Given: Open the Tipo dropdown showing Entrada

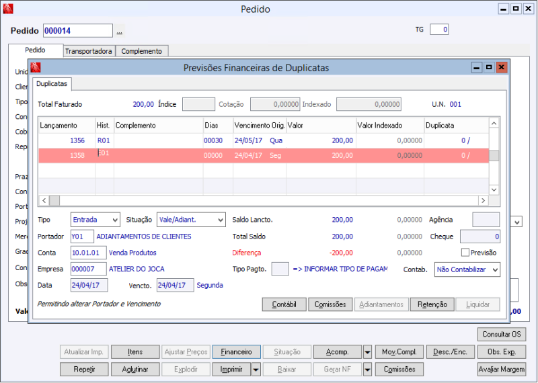Looking at the screenshot, I should click(x=95, y=220).
